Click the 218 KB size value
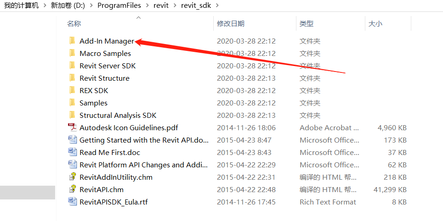 point(395,177)
